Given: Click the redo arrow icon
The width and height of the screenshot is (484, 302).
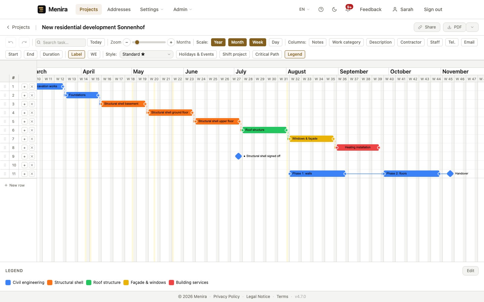Looking at the screenshot, I should [24, 42].
